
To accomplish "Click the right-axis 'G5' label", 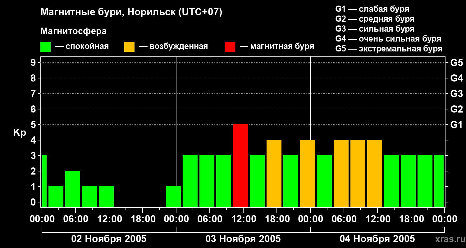I will point(457,63).
